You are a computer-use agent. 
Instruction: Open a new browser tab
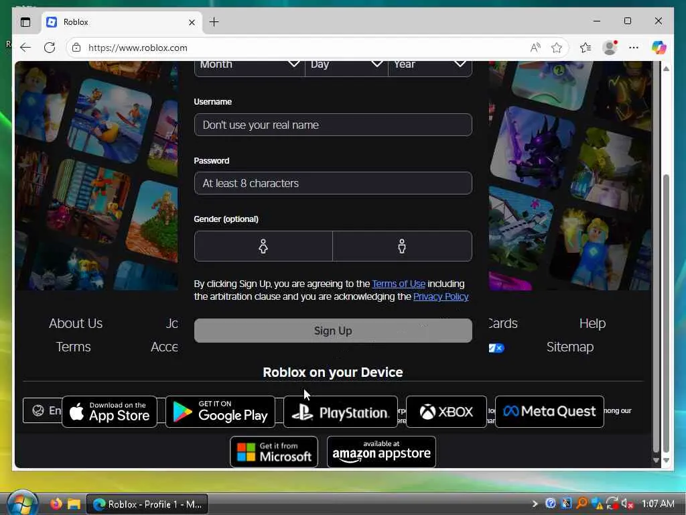click(214, 22)
